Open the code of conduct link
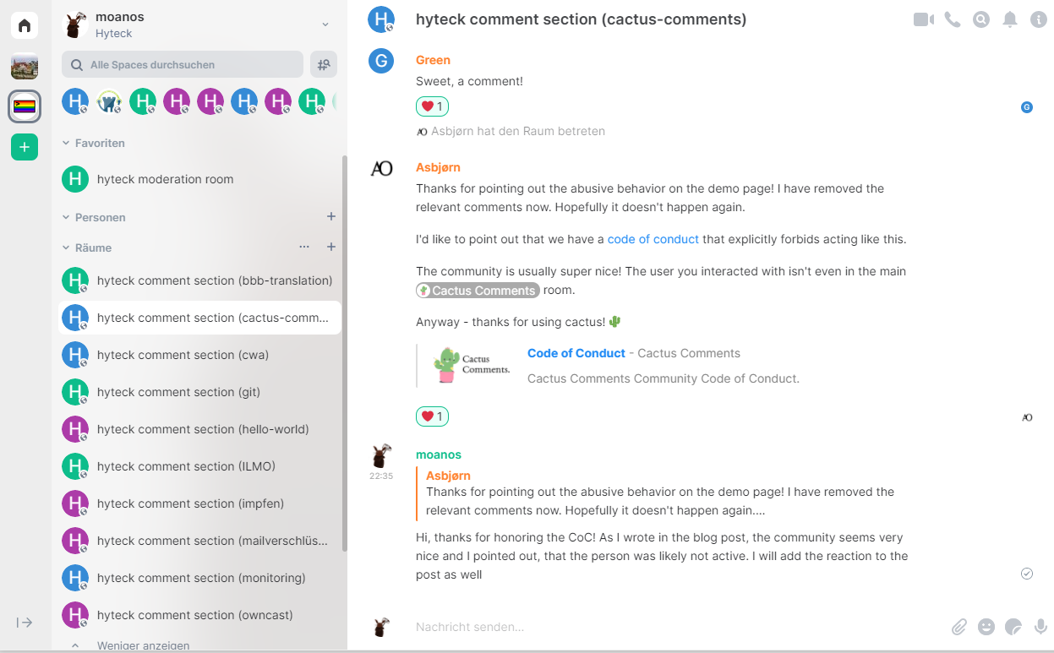Screen dimensions: 1054x653 click(653, 239)
